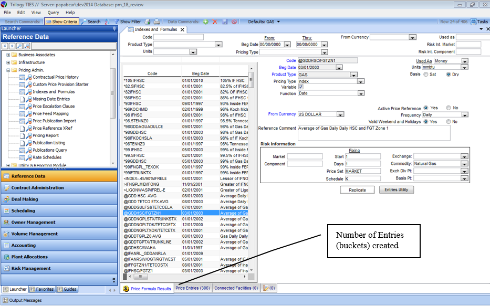Click Show Filter funnel icon
The image size is (490, 306).
[116, 22]
